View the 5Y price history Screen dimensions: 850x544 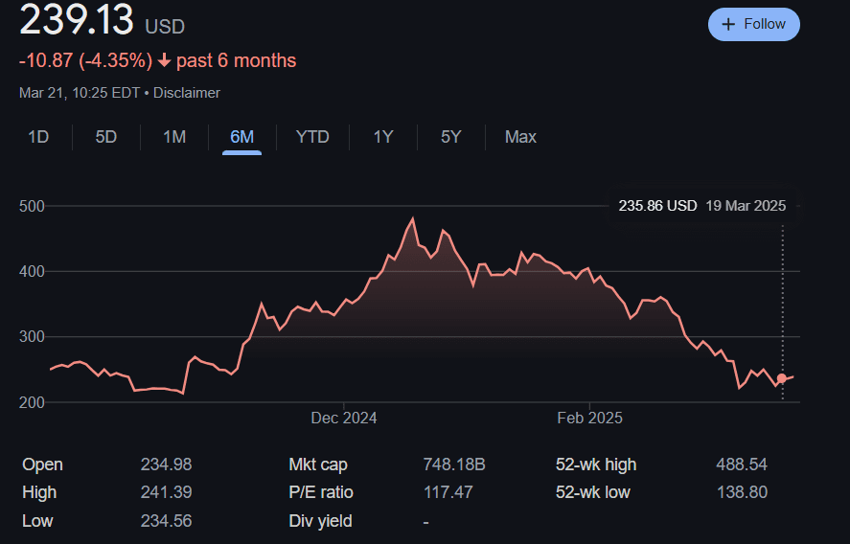click(451, 137)
